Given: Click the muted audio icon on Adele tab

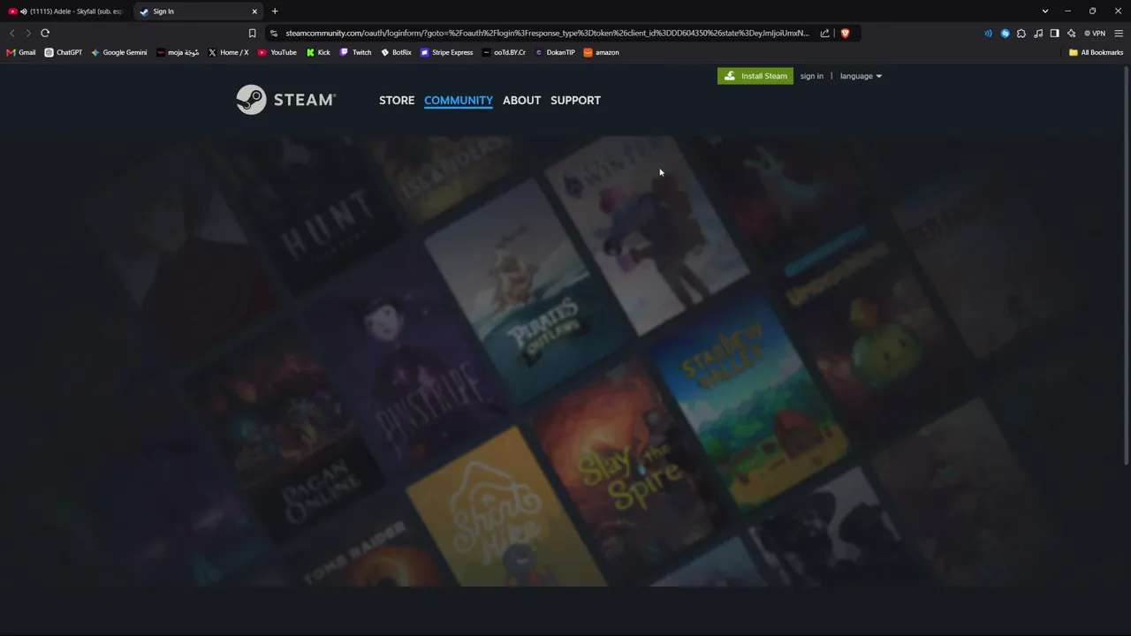Looking at the screenshot, I should point(23,11).
